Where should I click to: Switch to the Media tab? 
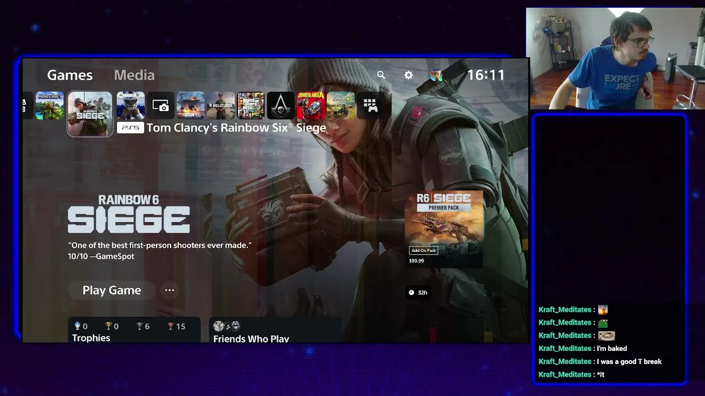(x=134, y=75)
